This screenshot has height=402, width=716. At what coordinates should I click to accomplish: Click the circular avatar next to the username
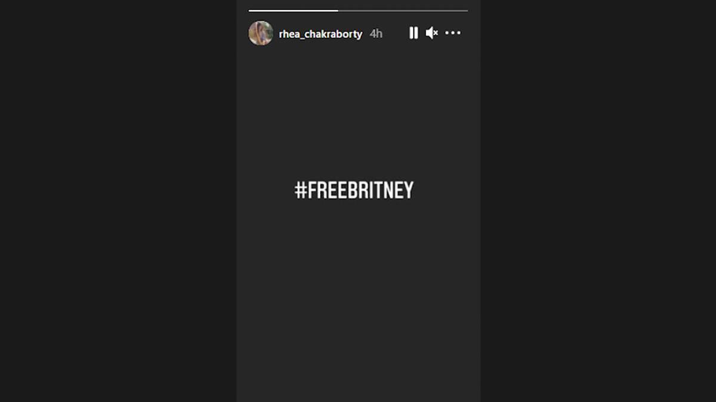point(261,33)
